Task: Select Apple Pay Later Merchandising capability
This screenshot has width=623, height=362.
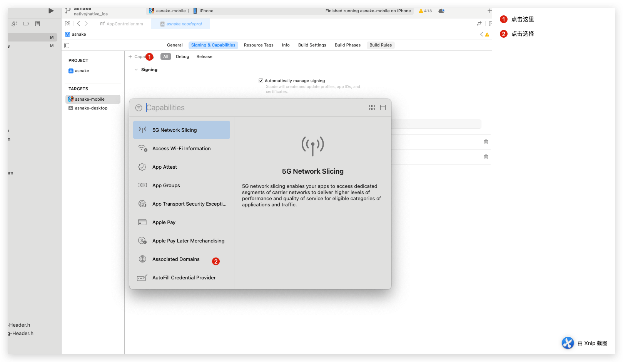Action: tap(182, 241)
